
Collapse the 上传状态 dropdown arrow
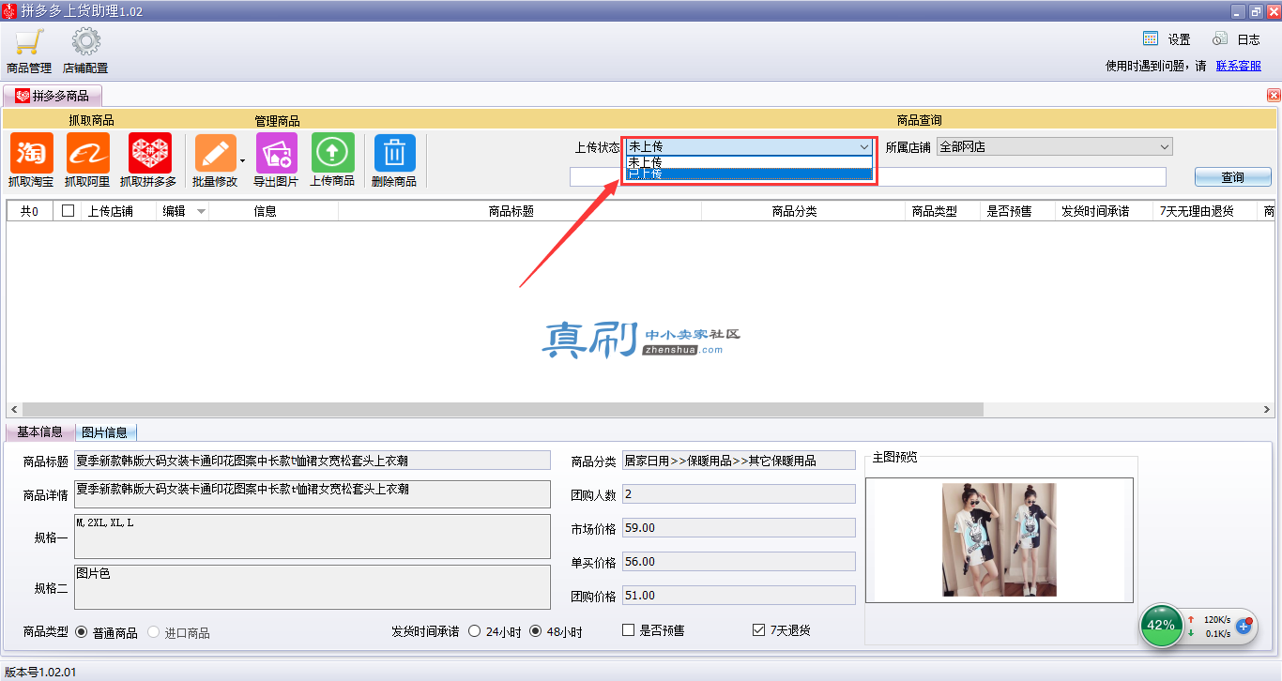(864, 147)
